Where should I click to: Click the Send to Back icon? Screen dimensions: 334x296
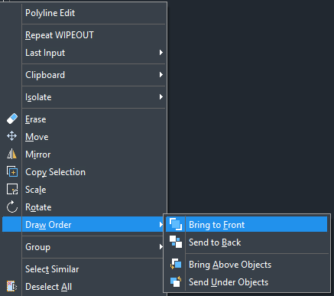tap(176, 242)
